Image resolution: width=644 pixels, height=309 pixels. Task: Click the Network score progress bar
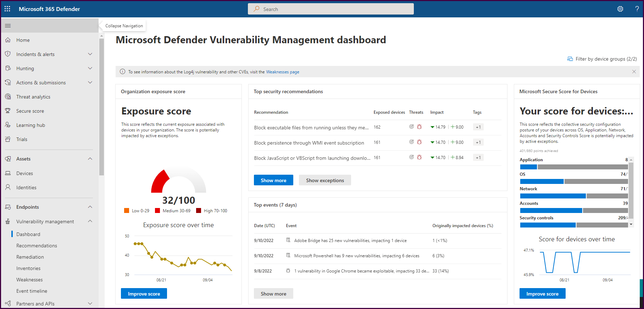pyautogui.click(x=573, y=196)
